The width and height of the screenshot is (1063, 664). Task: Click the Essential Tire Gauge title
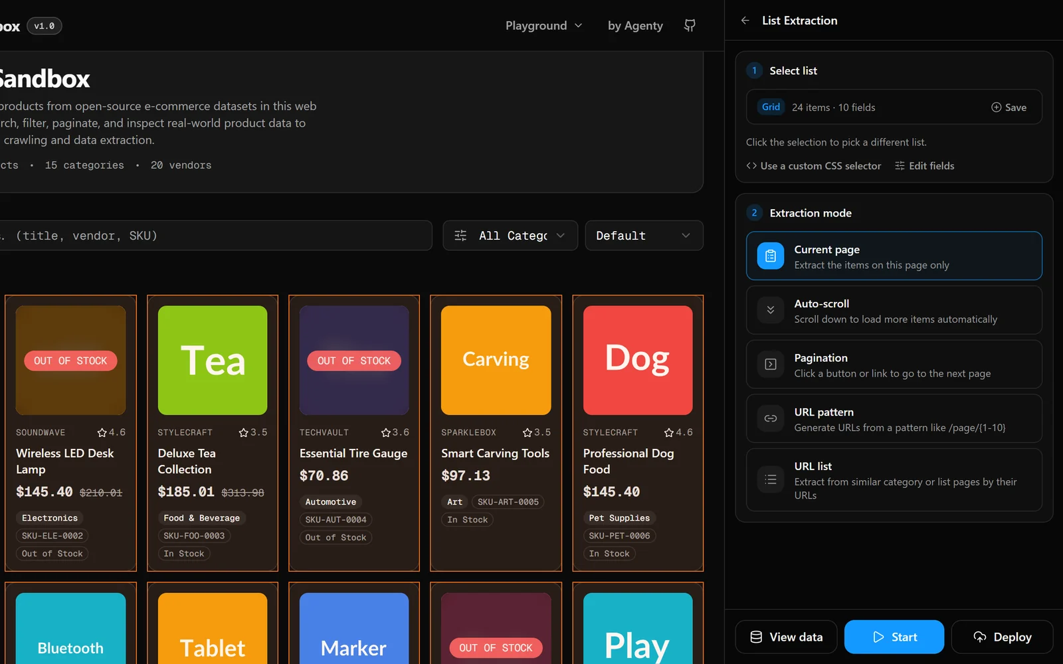click(353, 454)
